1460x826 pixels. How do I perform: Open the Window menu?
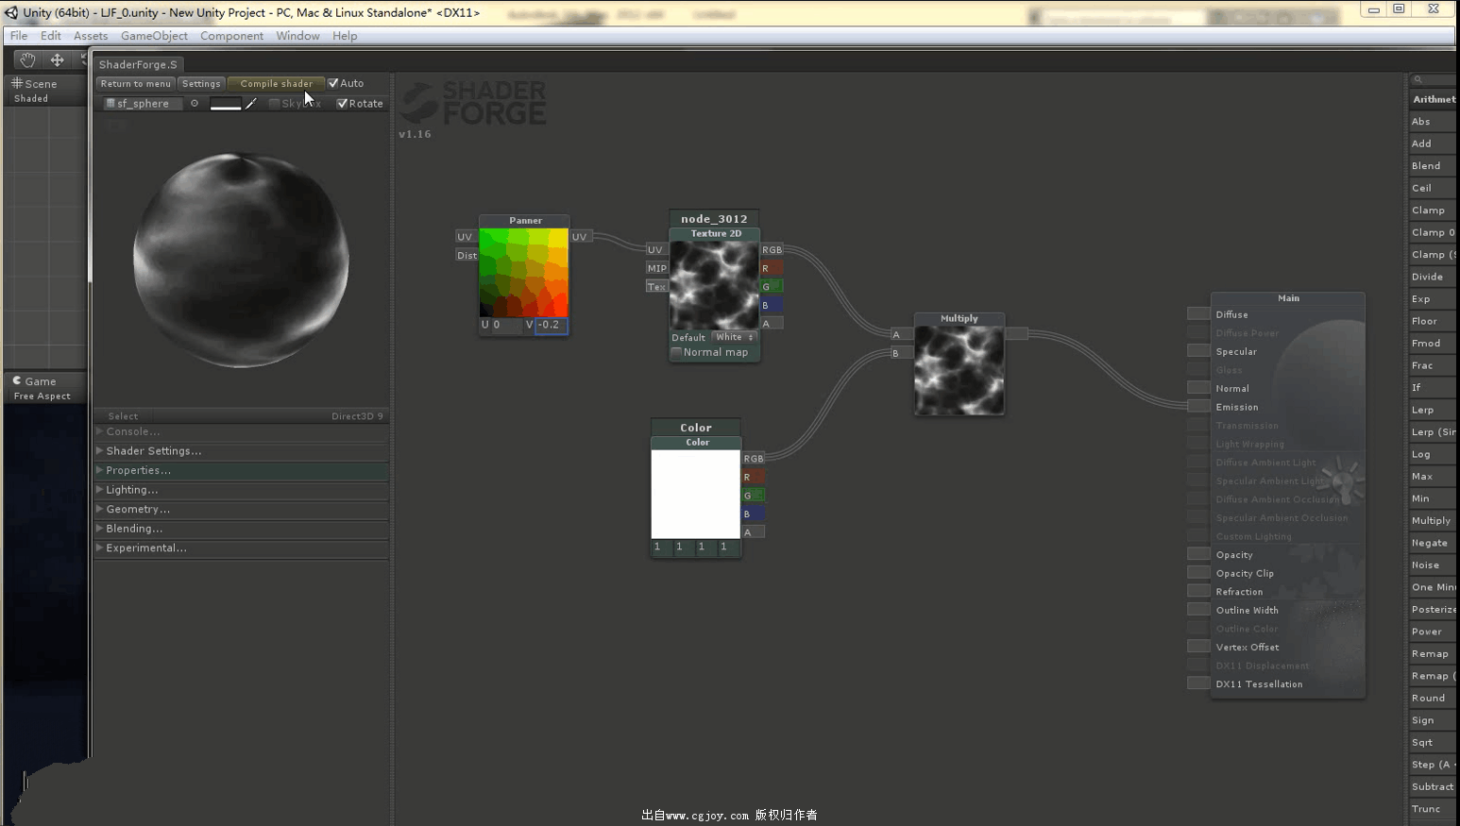point(297,36)
